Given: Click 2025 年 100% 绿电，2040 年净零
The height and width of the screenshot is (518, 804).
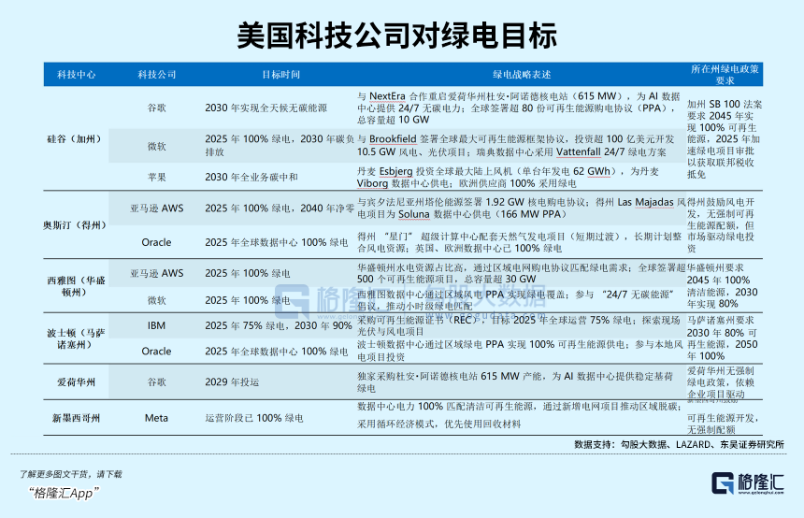Looking at the screenshot, I should [x=280, y=209].
